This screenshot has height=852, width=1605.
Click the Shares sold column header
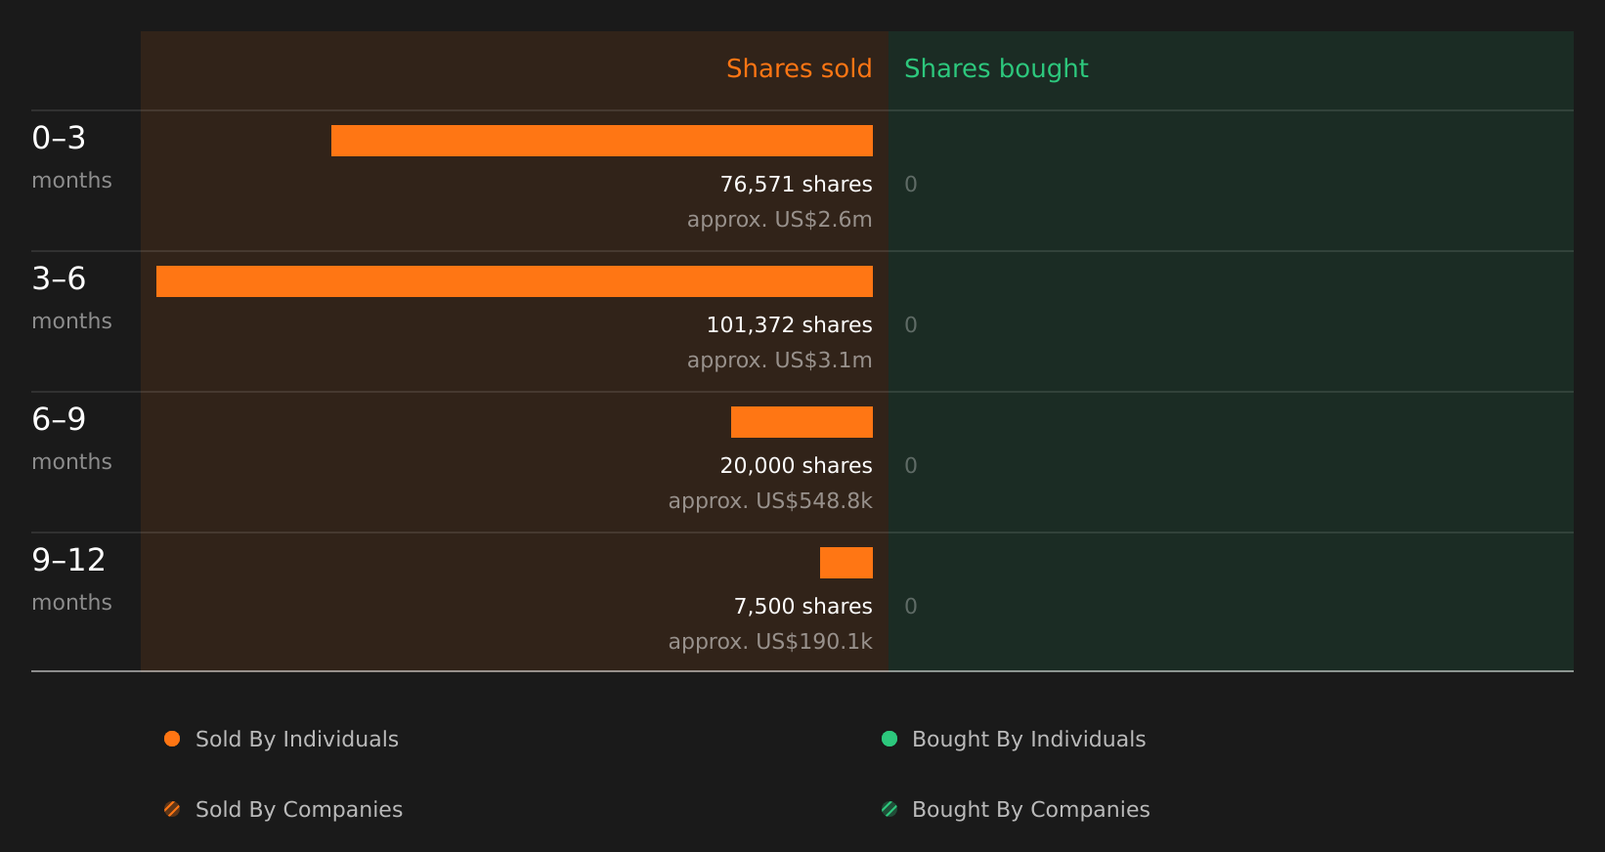pos(799,68)
